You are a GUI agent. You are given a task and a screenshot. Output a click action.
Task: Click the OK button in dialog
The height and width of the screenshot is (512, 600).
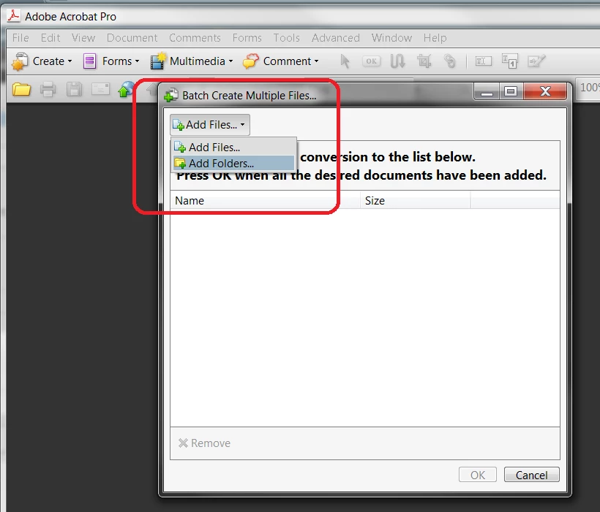click(x=478, y=475)
